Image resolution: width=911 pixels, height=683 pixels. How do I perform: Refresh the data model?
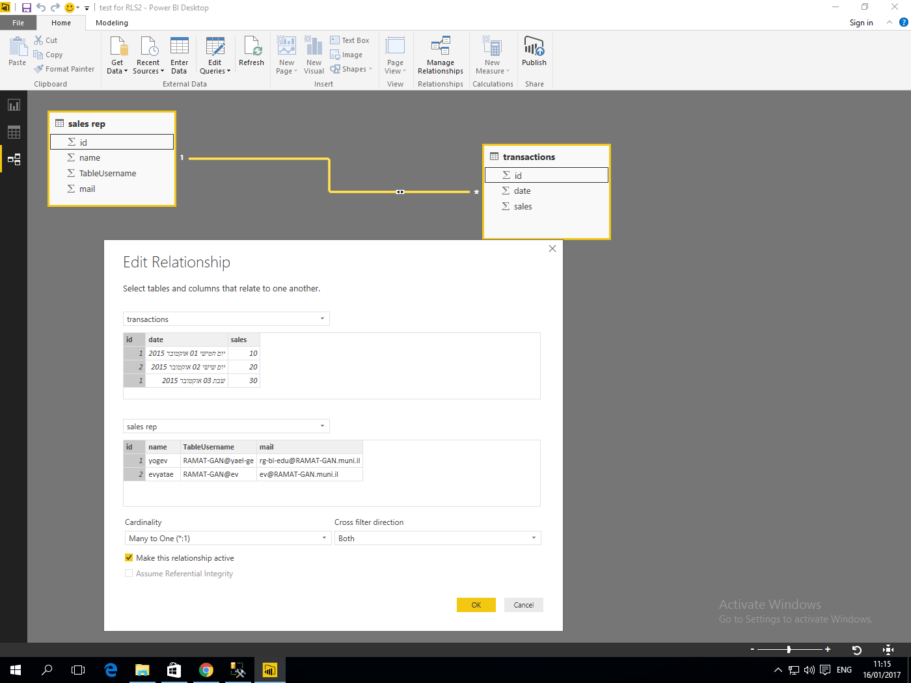point(251,55)
